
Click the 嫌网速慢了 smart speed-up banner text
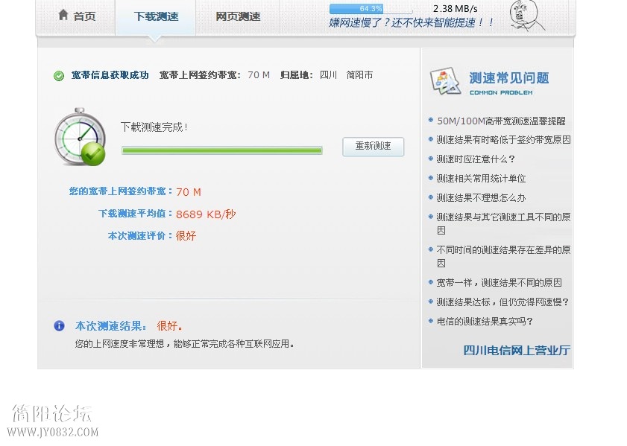coord(412,23)
